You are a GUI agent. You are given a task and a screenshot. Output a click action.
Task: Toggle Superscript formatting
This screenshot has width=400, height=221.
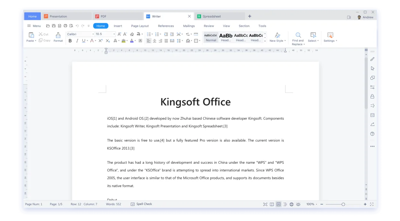coord(100,41)
